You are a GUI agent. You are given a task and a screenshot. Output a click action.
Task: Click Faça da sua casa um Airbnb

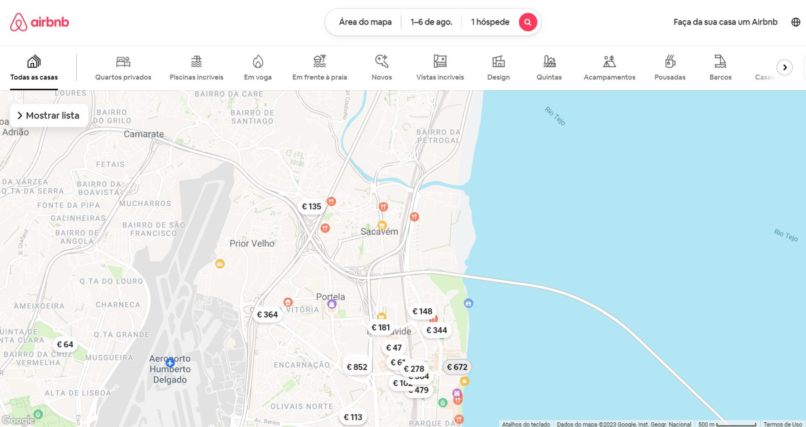(725, 22)
